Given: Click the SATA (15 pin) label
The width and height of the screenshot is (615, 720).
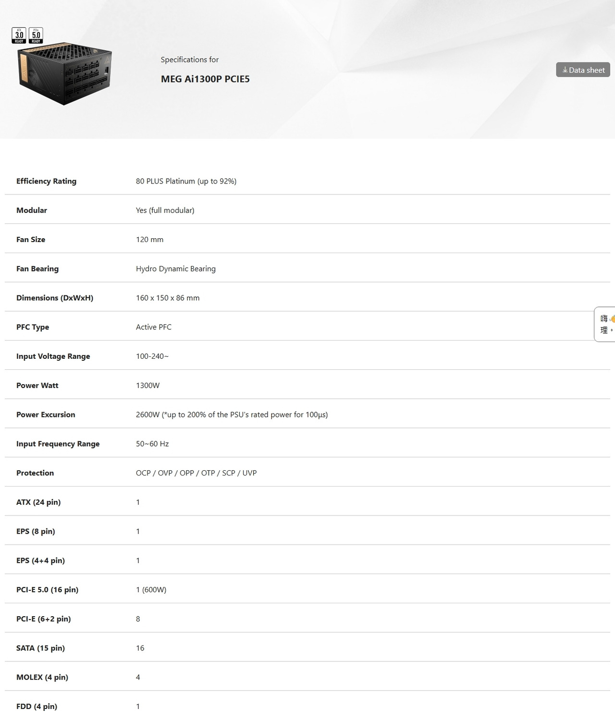Looking at the screenshot, I should 40,648.
